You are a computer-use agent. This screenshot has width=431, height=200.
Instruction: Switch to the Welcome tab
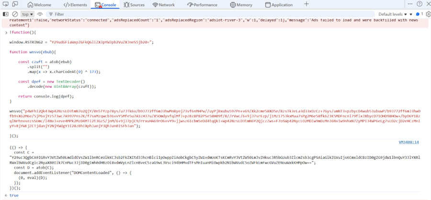39,5
